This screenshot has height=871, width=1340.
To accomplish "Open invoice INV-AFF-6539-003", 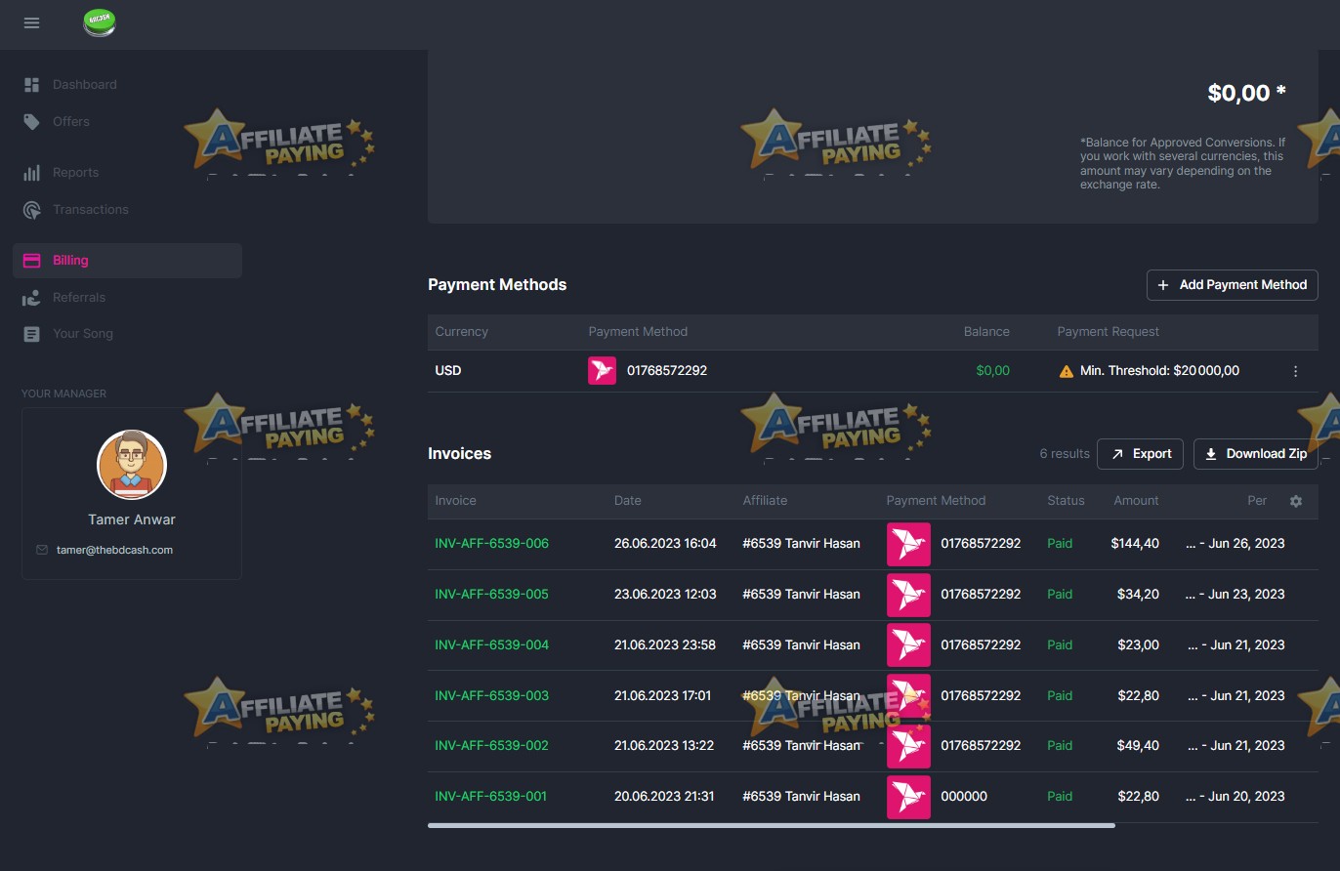I will (x=491, y=696).
